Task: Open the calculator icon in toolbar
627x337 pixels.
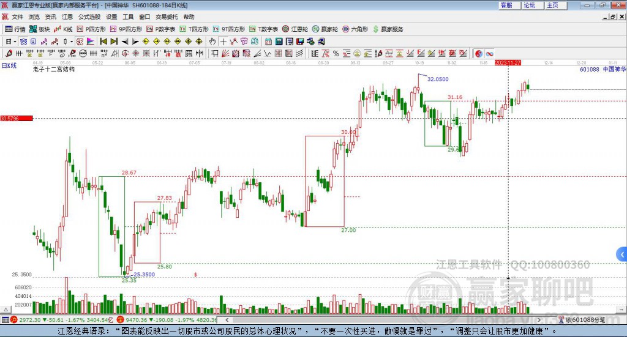Action: coord(279,42)
